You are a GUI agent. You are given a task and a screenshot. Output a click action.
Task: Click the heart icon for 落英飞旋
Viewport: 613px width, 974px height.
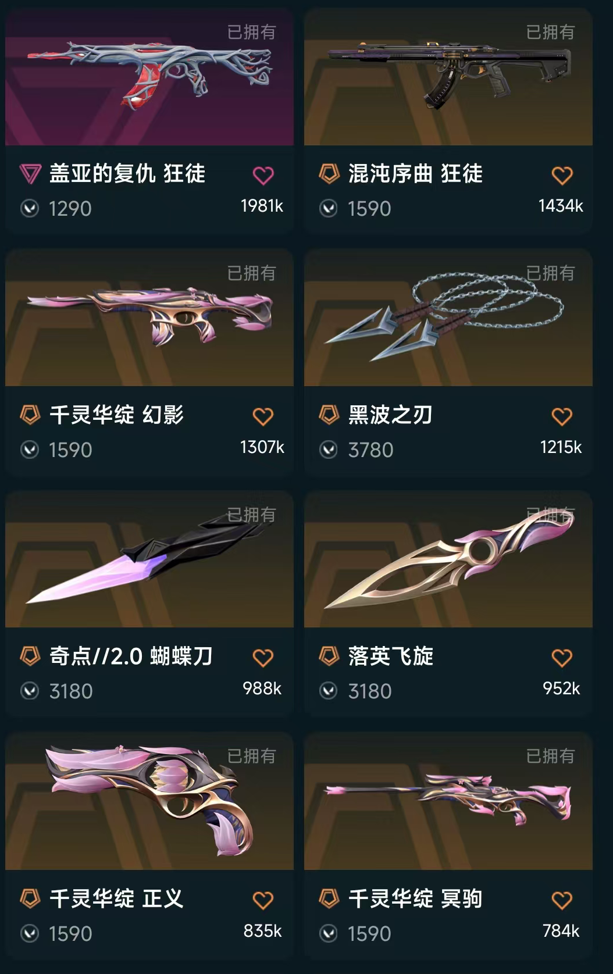pos(562,658)
